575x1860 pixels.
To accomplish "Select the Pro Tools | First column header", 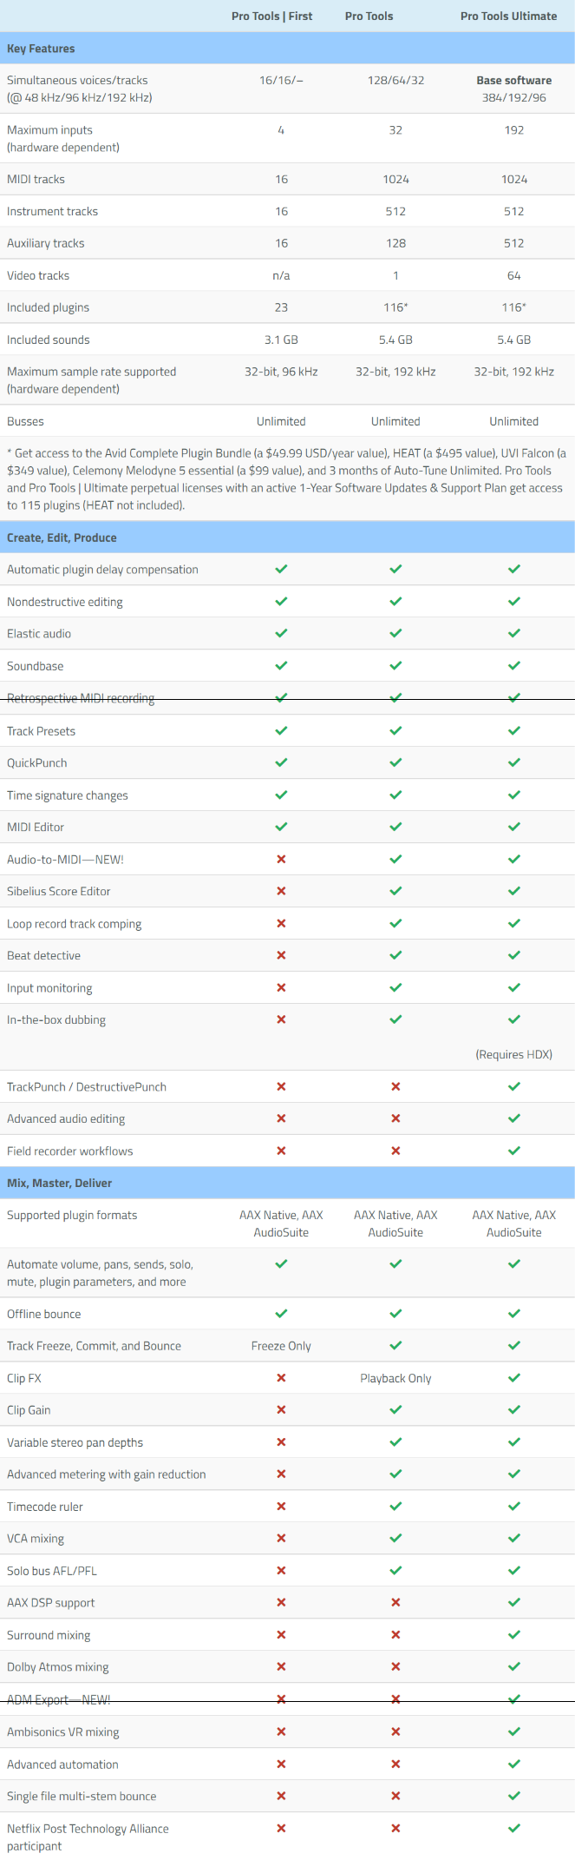I will (271, 16).
